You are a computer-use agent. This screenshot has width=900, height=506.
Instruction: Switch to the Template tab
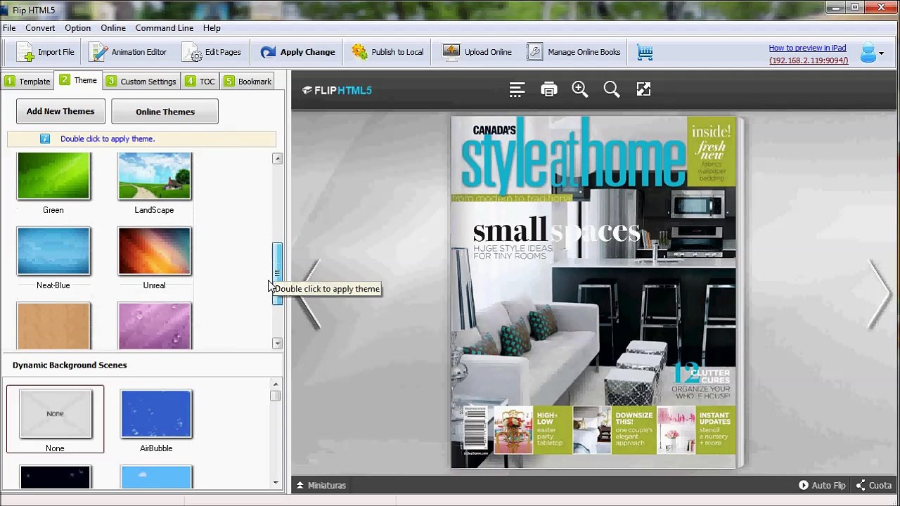point(28,82)
